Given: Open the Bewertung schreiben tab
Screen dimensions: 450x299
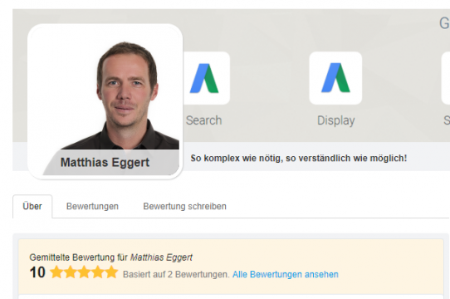Looking at the screenshot, I should (185, 207).
